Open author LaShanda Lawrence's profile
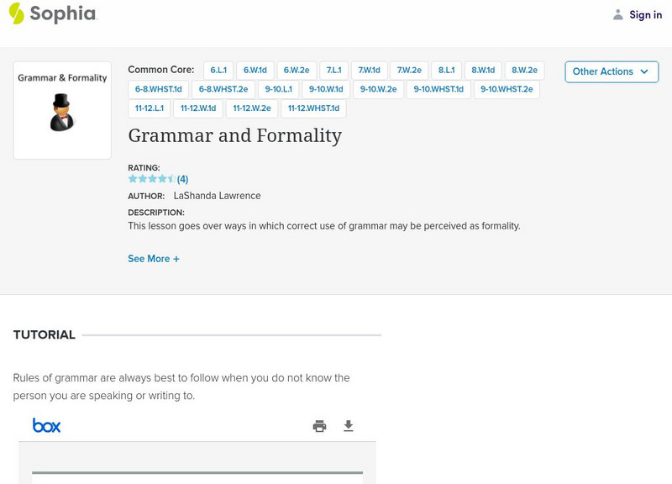This screenshot has height=484, width=672. click(x=217, y=196)
